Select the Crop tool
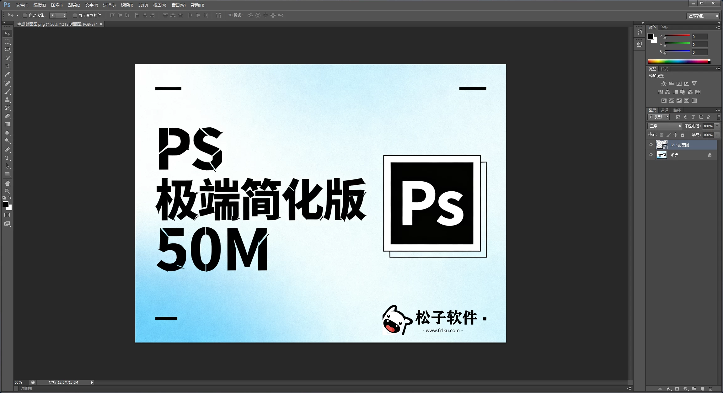 tap(7, 66)
